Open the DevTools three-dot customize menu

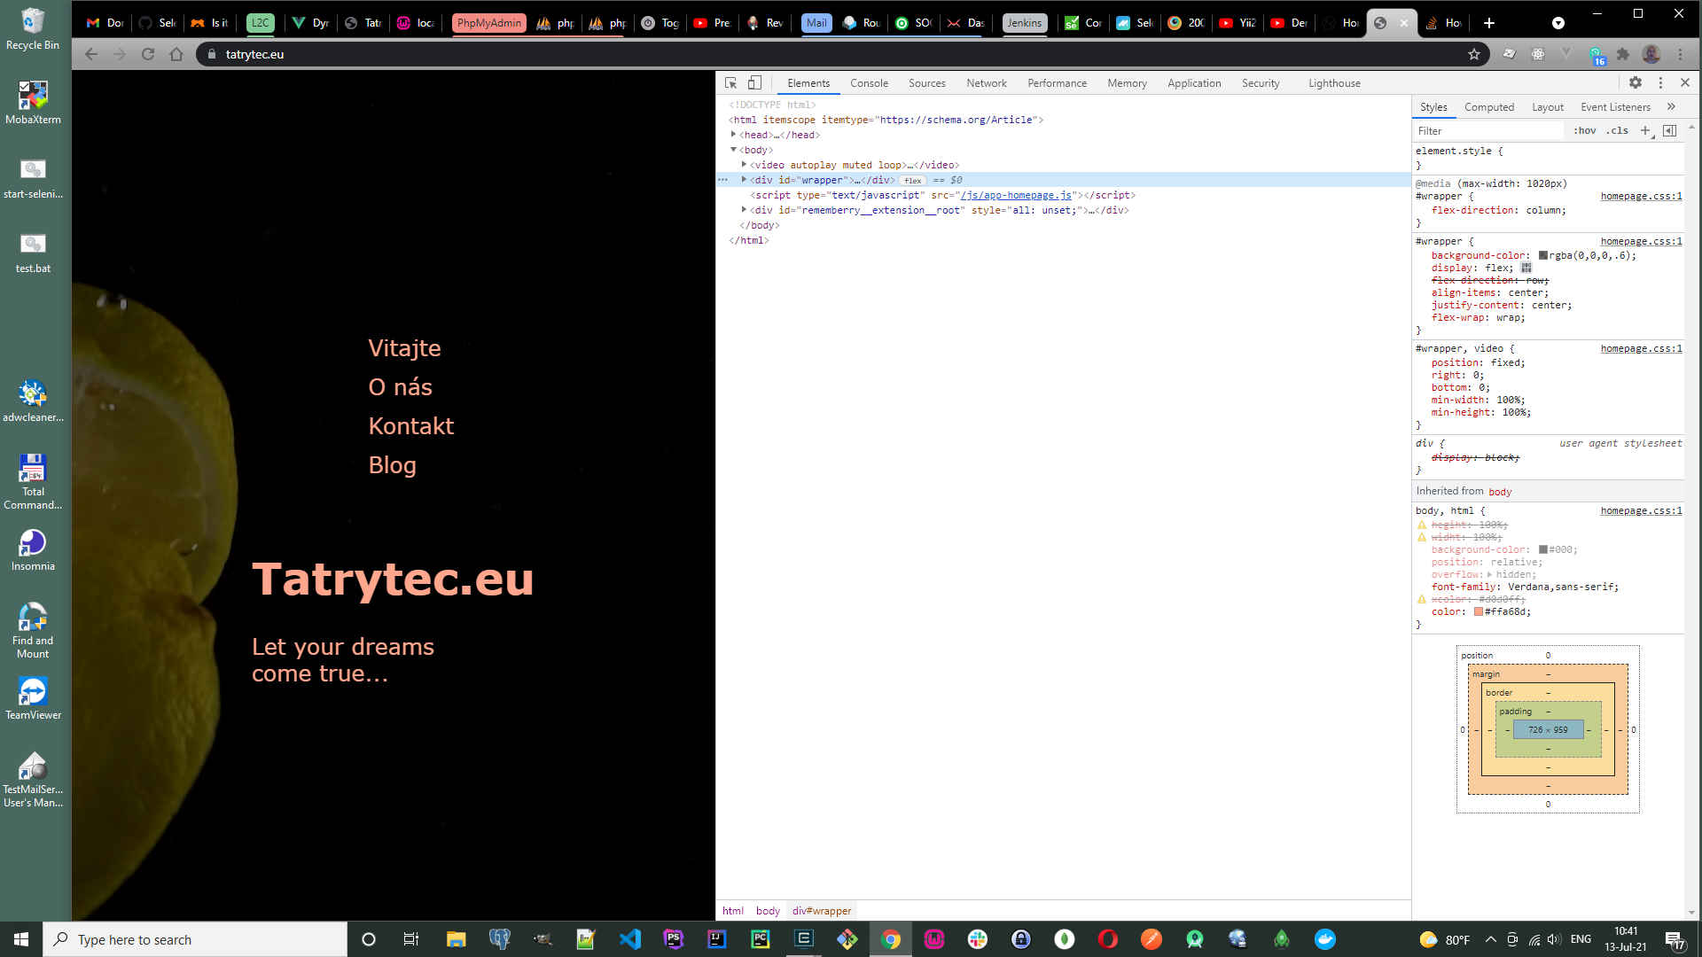point(1660,82)
